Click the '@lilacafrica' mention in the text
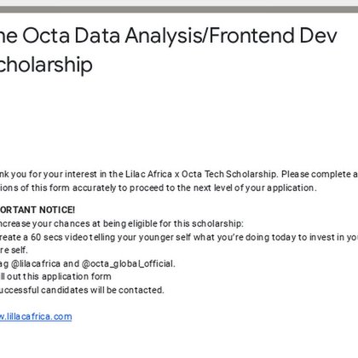The image size is (358, 358). coord(36,263)
